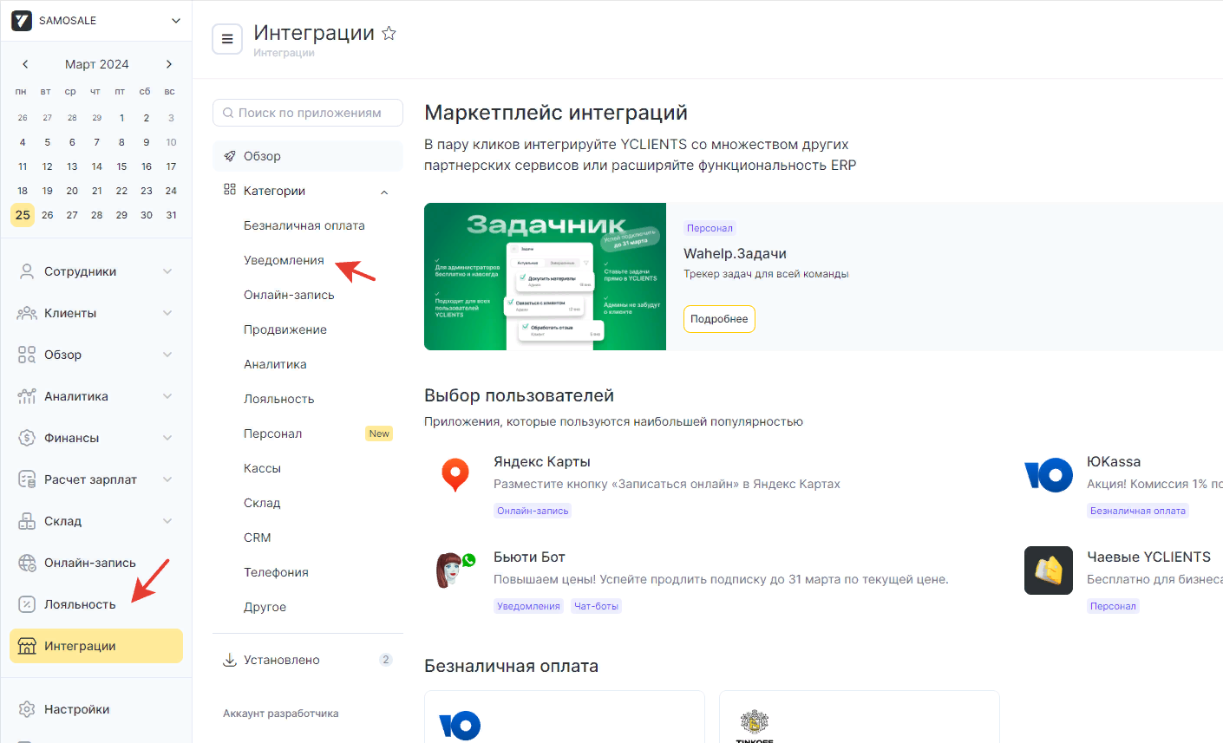Expand the Склад sidebar section
The image size is (1223, 743).
tap(167, 521)
